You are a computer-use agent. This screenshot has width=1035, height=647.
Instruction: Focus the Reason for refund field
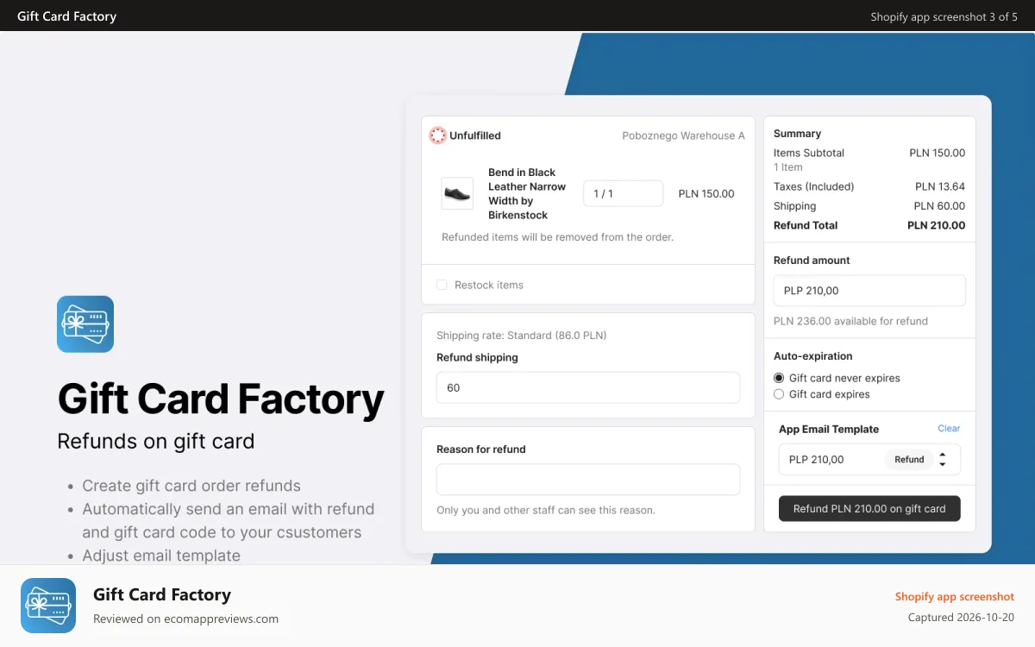(x=588, y=480)
